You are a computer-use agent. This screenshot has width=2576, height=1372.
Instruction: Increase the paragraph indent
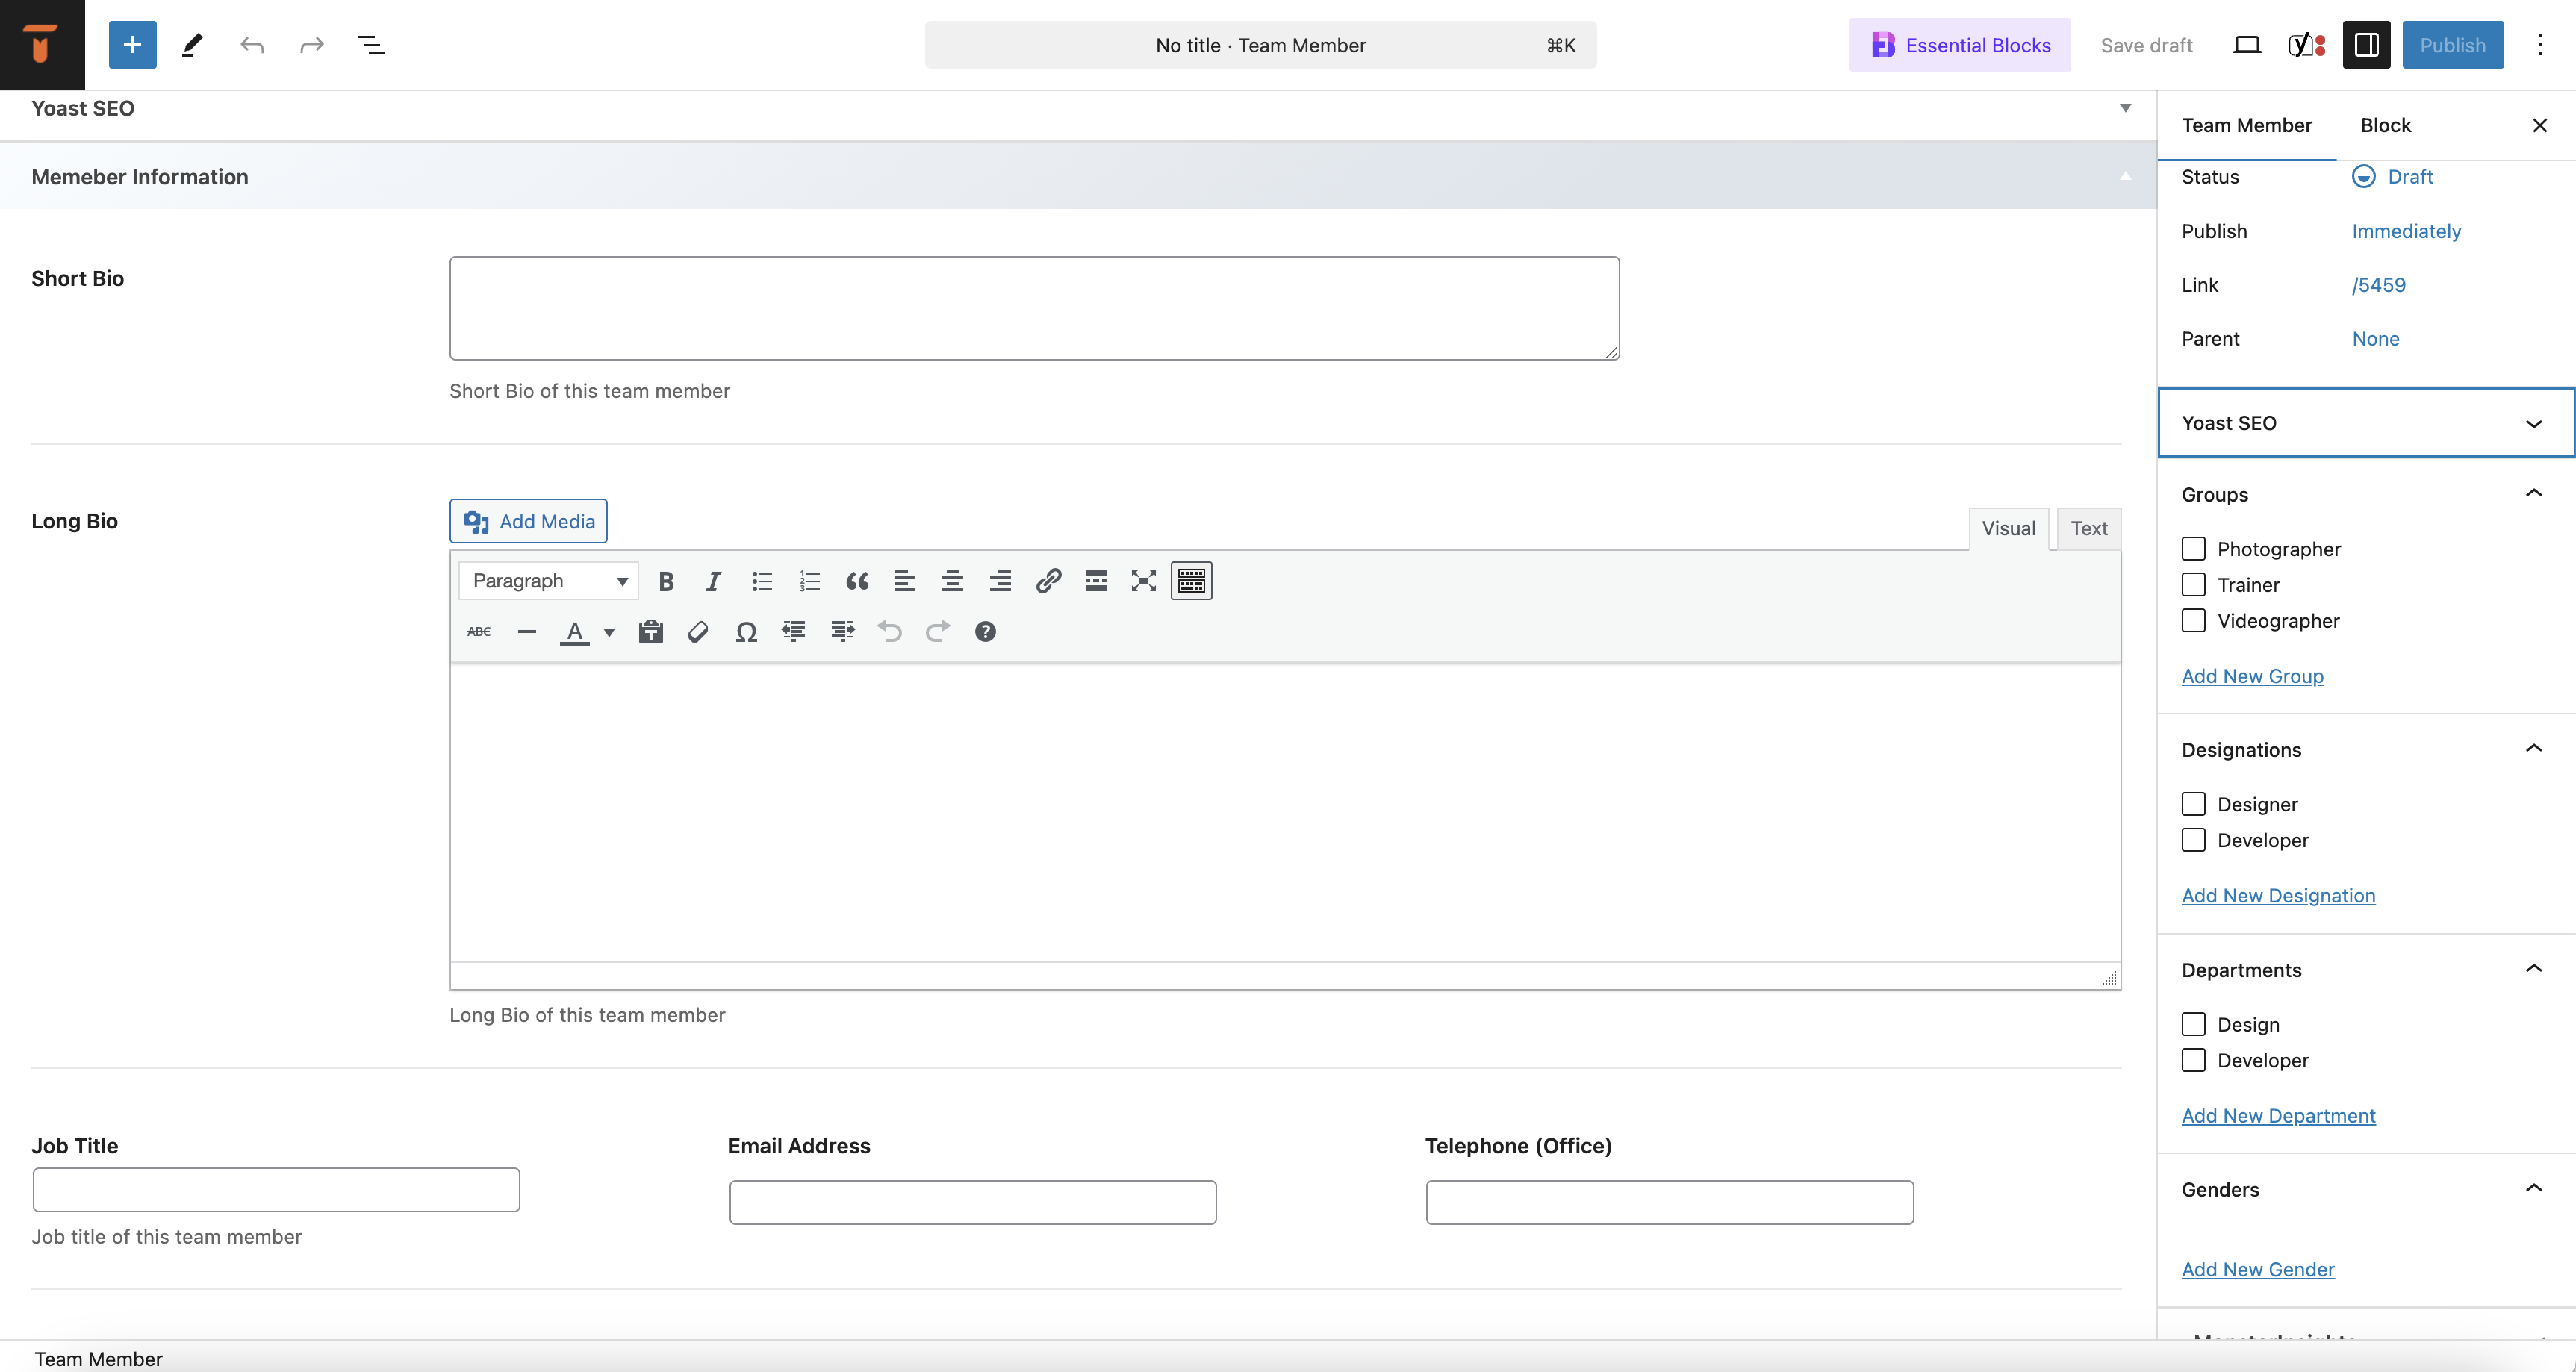(x=842, y=632)
